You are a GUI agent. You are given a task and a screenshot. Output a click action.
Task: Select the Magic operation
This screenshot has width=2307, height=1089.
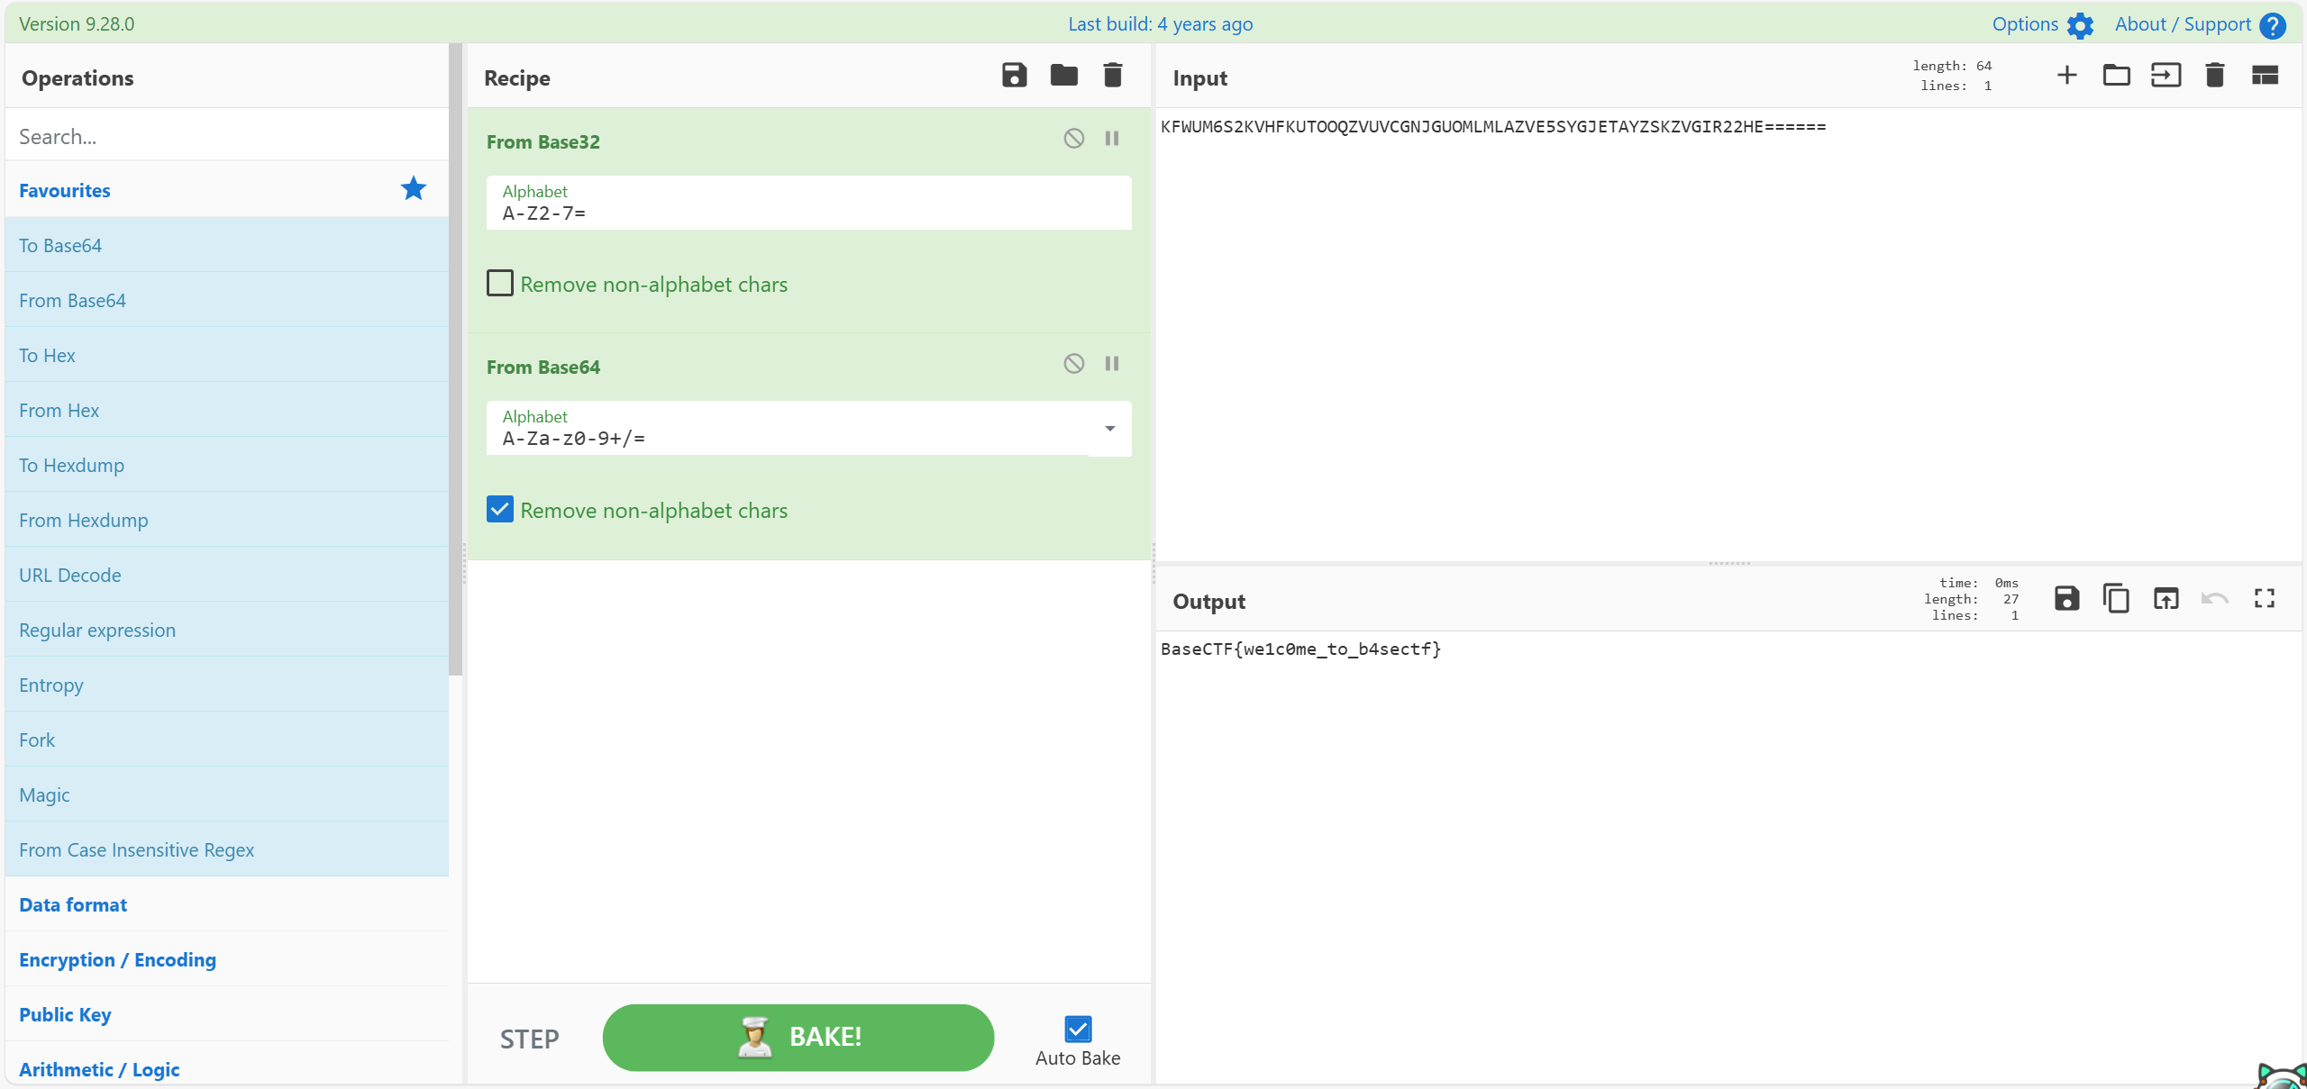(44, 794)
